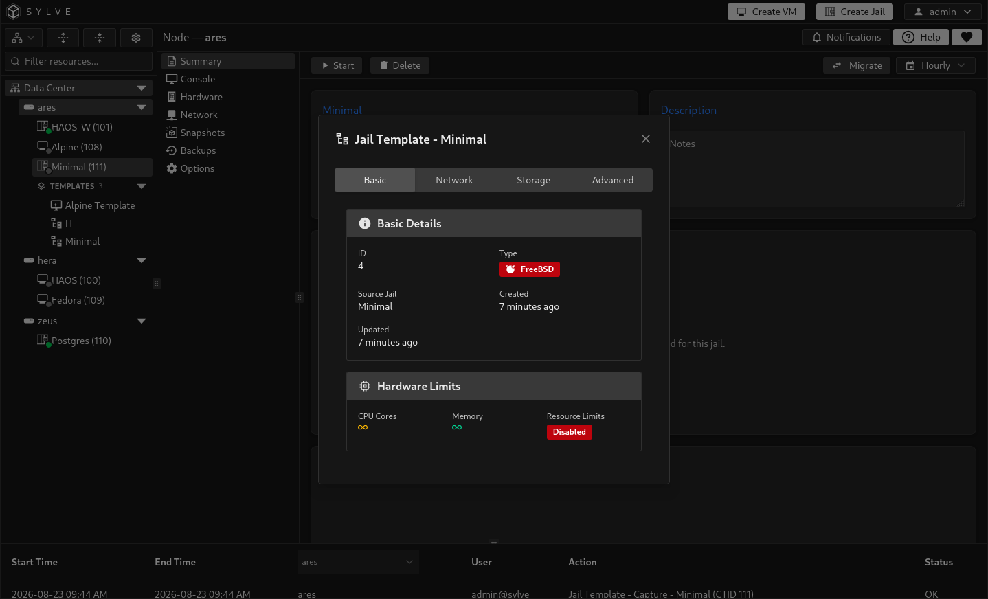Collapse the Data Center tree node
This screenshot has height=599, width=988.
tap(142, 88)
